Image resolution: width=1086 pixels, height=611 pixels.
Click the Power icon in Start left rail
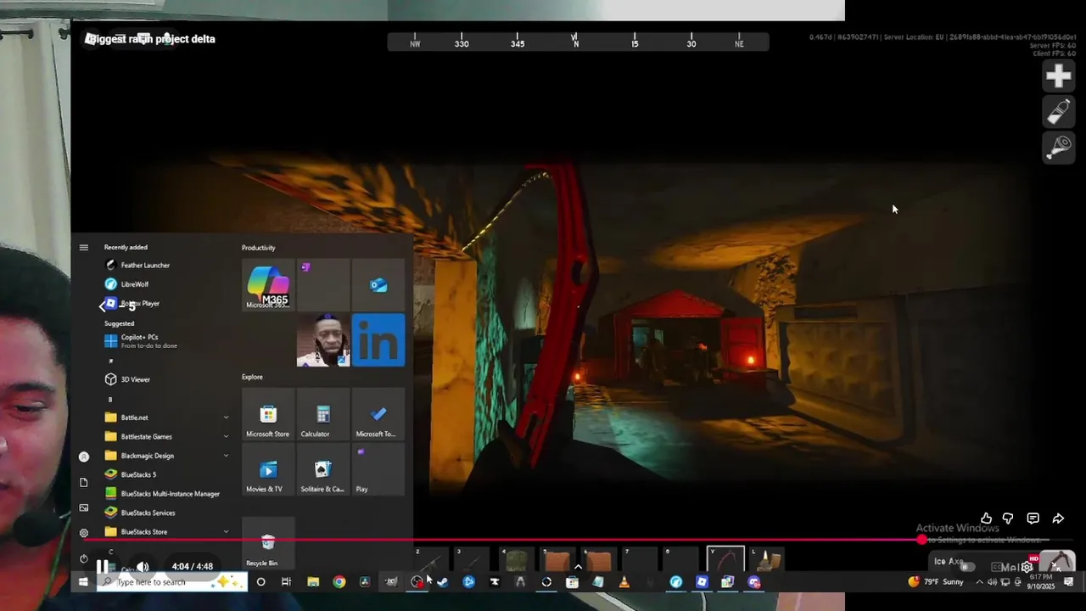[83, 558]
